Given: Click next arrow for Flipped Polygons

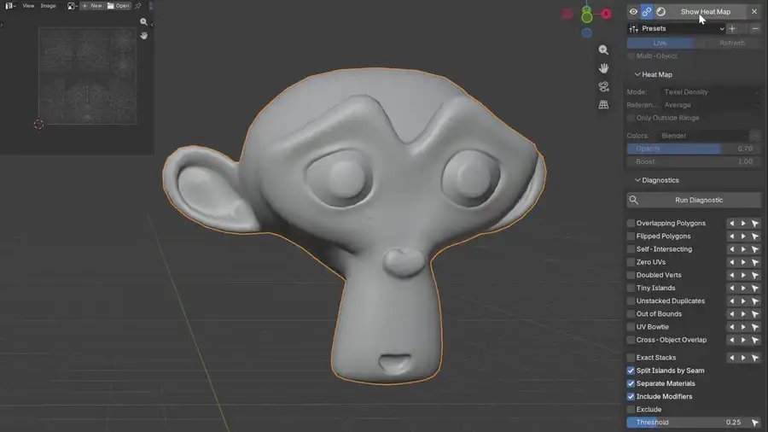Looking at the screenshot, I should click(743, 236).
